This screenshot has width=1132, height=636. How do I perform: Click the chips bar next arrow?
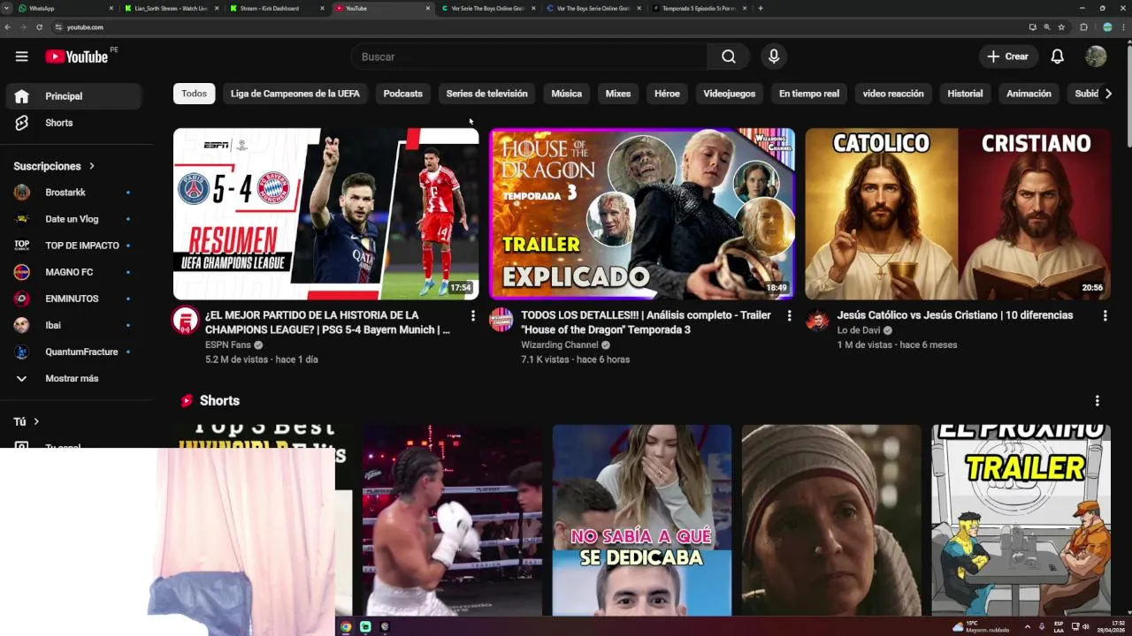[x=1108, y=94]
